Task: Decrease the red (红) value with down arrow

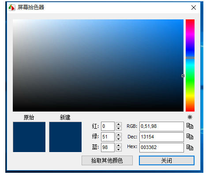Action: point(119,128)
